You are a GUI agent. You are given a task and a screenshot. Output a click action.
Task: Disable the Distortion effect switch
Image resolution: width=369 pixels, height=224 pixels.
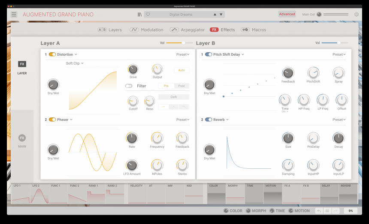pos(52,54)
